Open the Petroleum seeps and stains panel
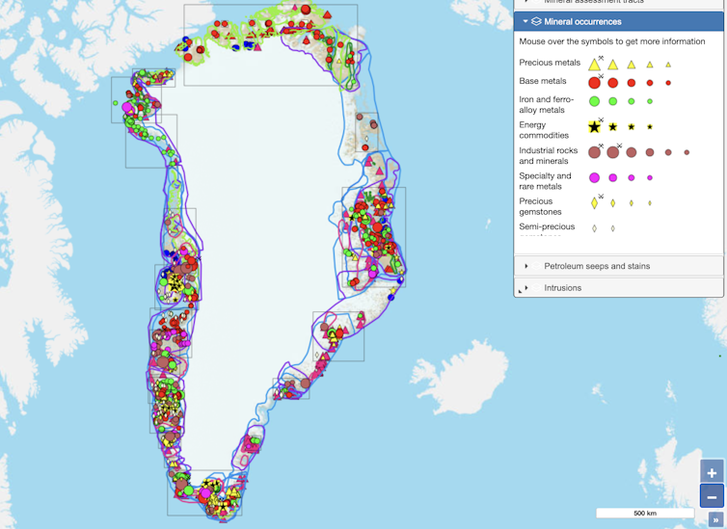Viewport: 727px width, 529px height. tap(597, 266)
